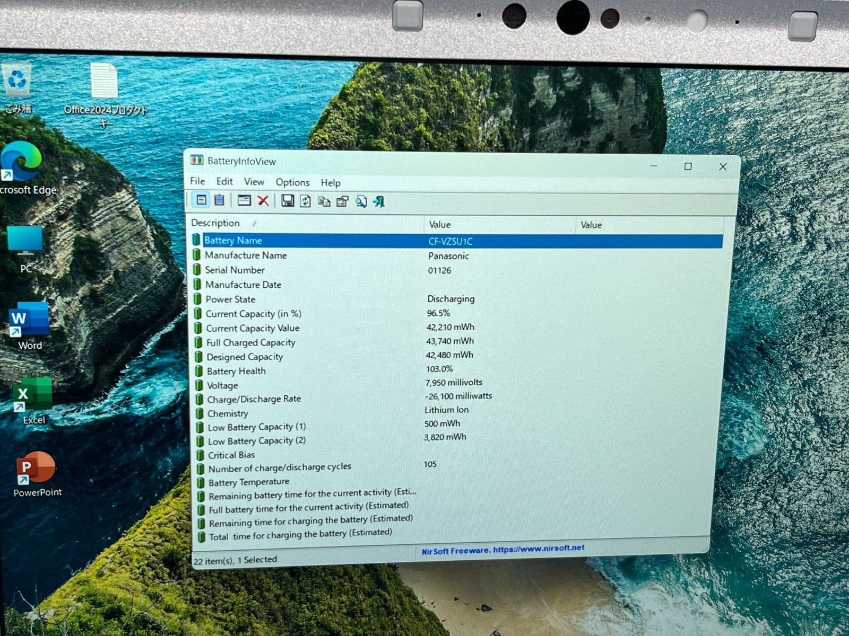Click battery icon beside Voltage row

(x=199, y=385)
